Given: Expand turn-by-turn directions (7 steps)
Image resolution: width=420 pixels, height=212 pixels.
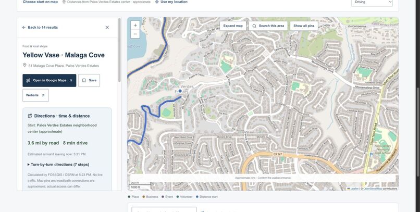Looking at the screenshot, I should pyautogui.click(x=58, y=165).
